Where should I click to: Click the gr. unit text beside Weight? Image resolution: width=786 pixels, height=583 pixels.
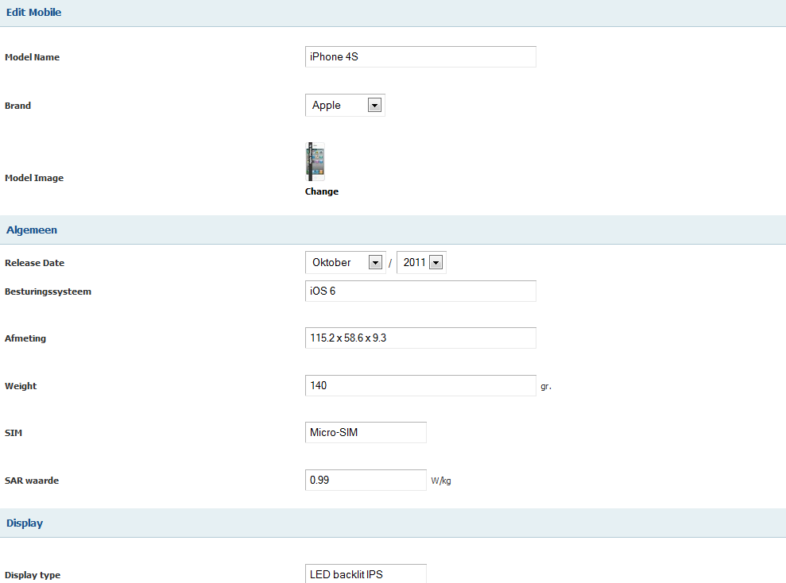click(546, 387)
